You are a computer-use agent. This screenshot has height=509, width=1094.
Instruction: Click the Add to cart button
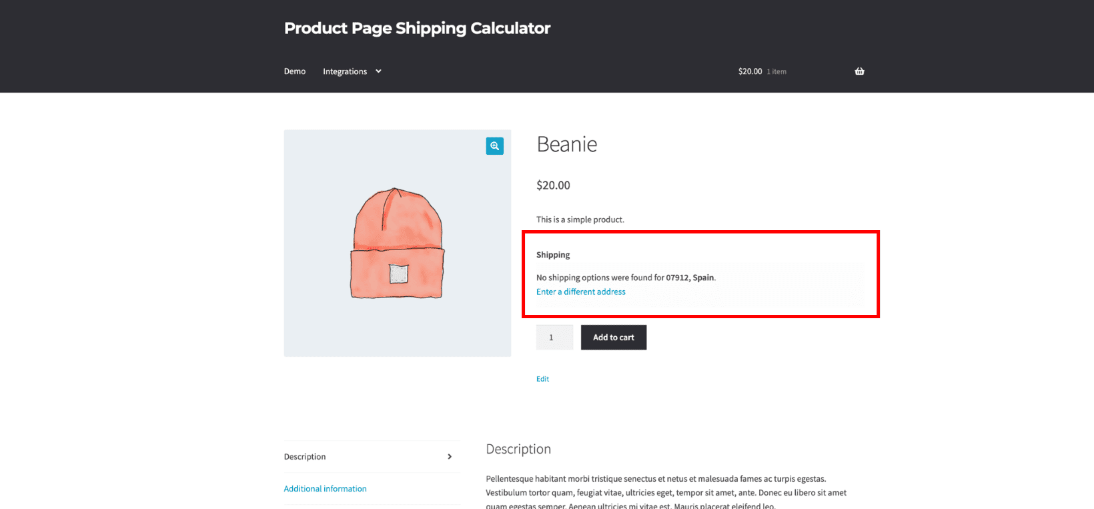click(x=613, y=337)
